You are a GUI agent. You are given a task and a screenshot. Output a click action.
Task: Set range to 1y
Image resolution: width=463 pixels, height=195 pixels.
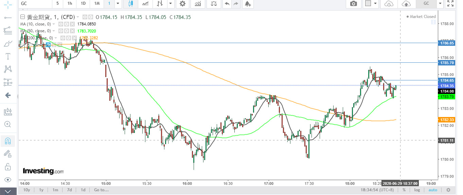[x=41, y=190]
